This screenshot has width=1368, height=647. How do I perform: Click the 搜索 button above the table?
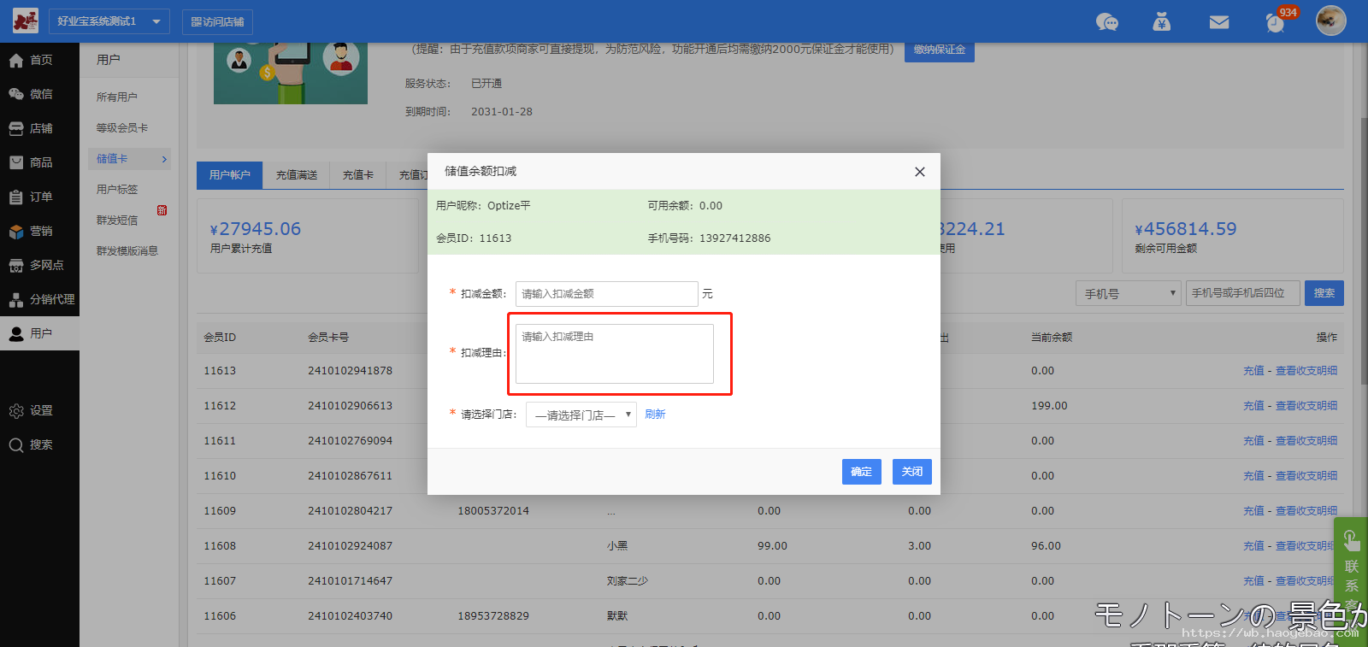[1324, 293]
